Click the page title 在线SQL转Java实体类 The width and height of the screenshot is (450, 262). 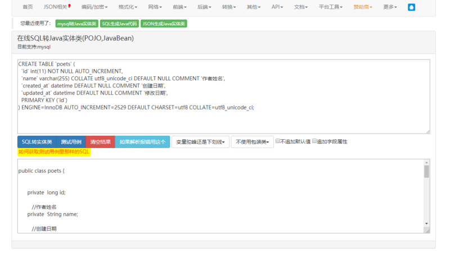click(75, 38)
